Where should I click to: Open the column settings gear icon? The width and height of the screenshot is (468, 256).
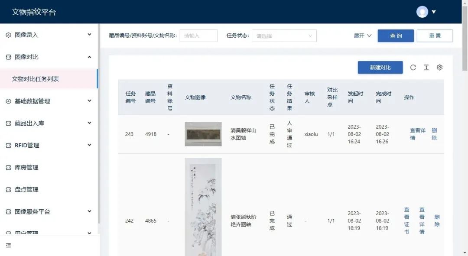(439, 68)
